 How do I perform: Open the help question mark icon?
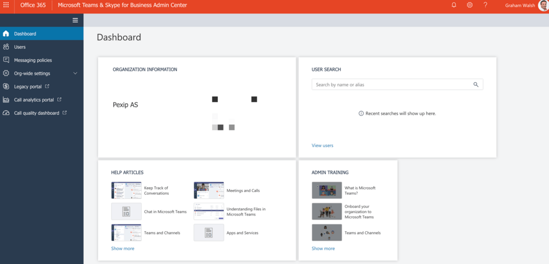coord(485,5)
